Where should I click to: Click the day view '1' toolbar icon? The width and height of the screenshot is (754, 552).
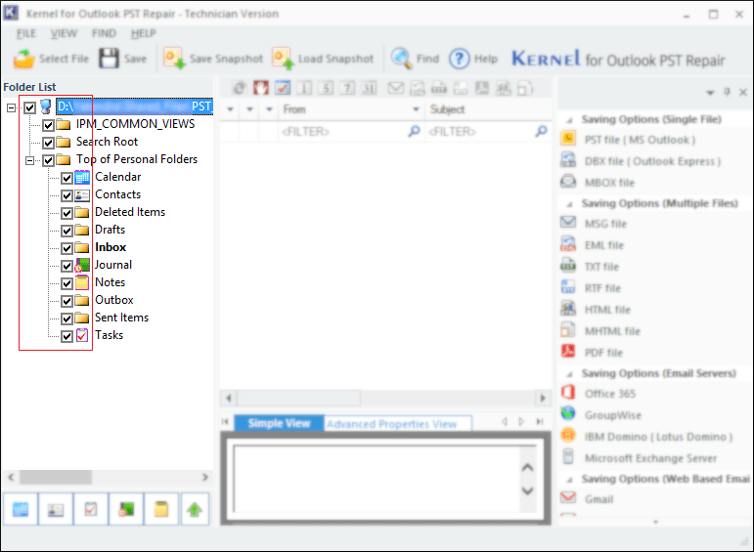(x=304, y=88)
